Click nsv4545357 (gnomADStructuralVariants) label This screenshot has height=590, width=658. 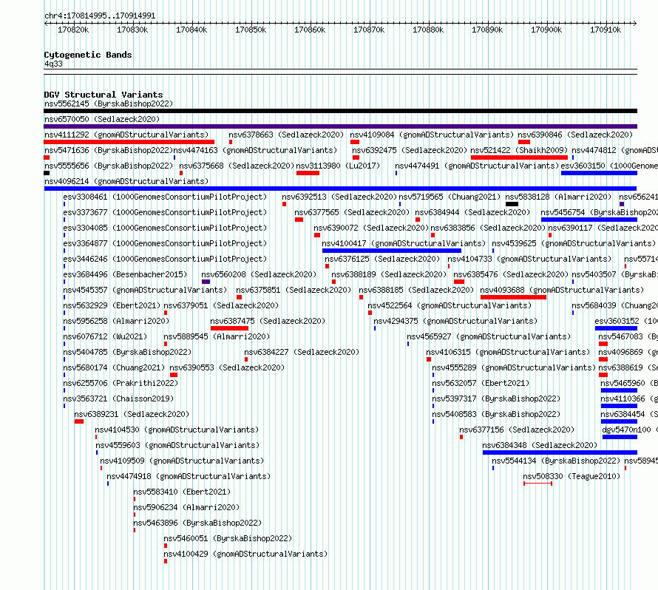[x=145, y=290]
